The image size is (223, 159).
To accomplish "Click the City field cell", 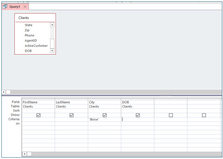I will click(x=104, y=102).
